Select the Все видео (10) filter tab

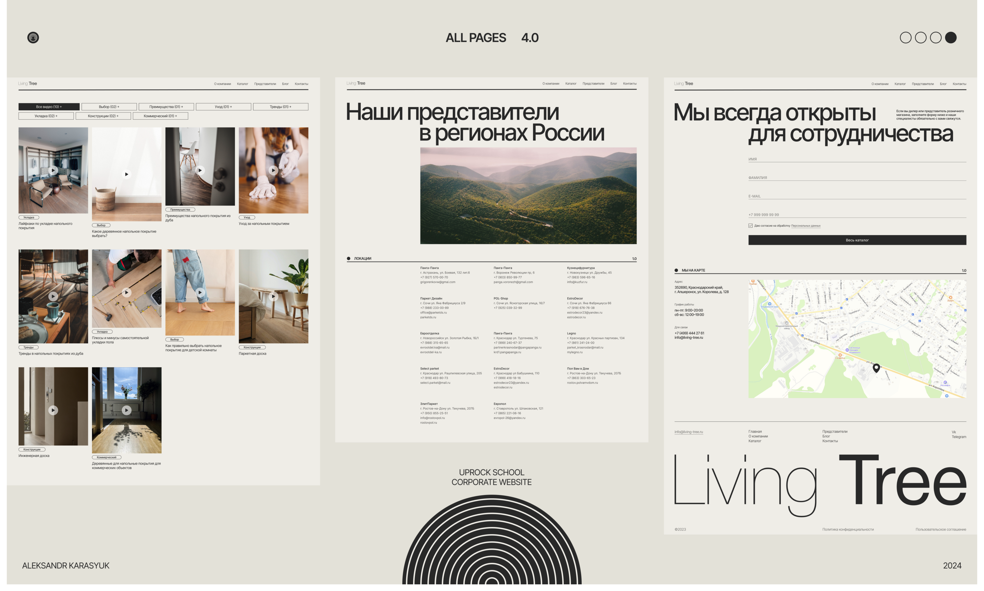click(49, 107)
